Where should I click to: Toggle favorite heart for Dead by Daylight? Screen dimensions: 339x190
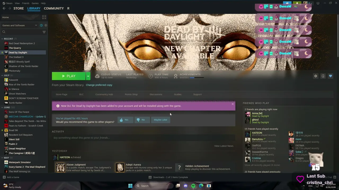click(331, 76)
